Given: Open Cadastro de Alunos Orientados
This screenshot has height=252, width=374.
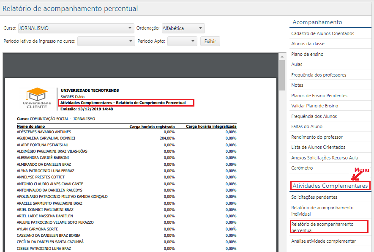Looking at the screenshot, I should click(321, 33).
